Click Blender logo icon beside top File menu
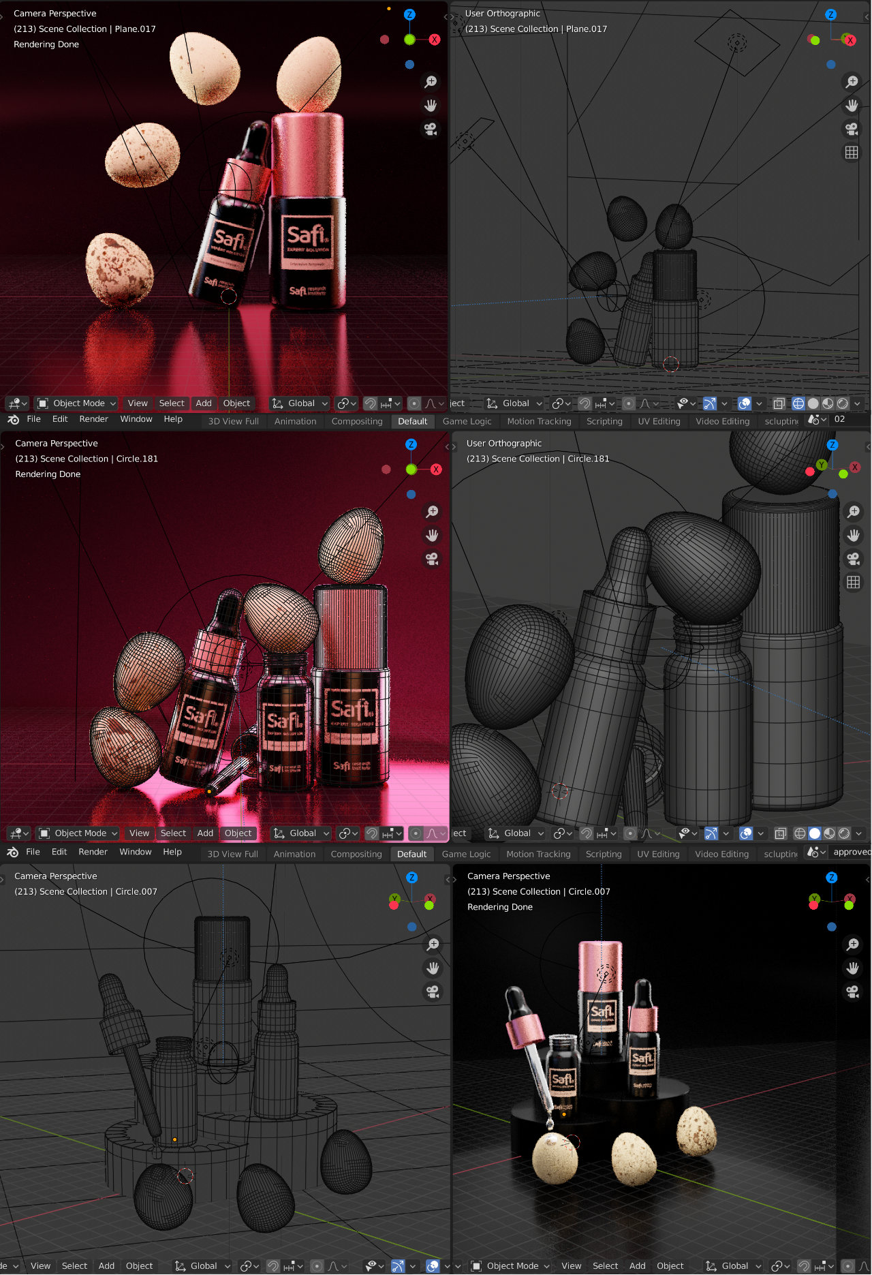 [x=13, y=420]
